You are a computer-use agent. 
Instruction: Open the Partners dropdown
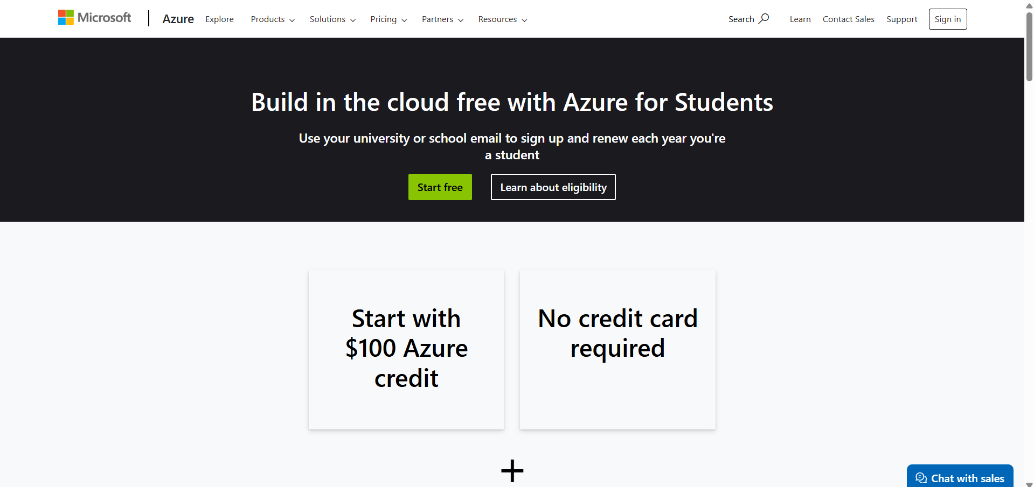point(442,19)
